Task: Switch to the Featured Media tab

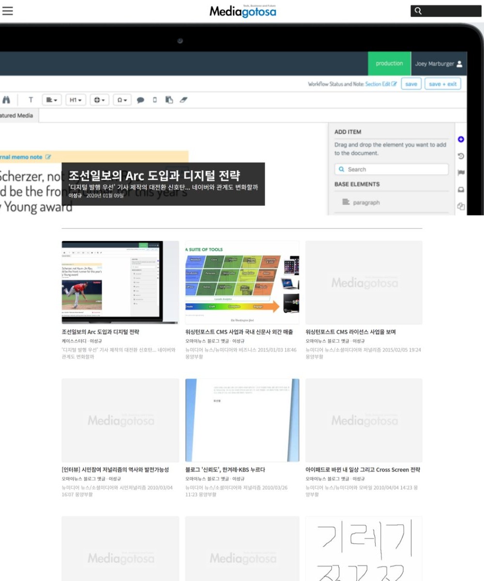Action: (x=17, y=116)
